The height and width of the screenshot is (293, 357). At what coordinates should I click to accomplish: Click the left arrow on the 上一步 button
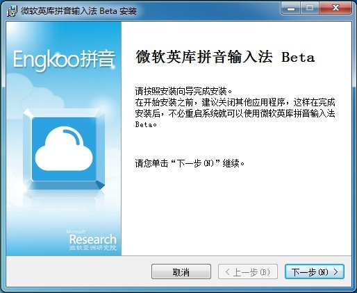[x=228, y=272]
